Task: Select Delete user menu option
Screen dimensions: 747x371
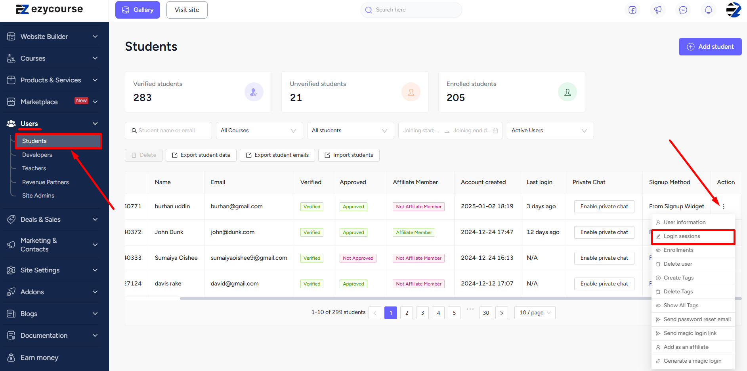Action: point(693,264)
